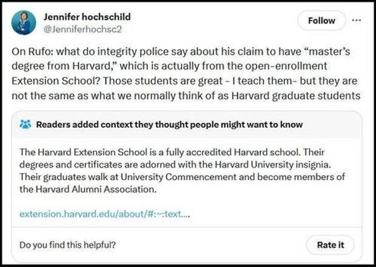Open the extension.harvard.edu/about link
The height and width of the screenshot is (267, 376).
pyautogui.click(x=104, y=214)
